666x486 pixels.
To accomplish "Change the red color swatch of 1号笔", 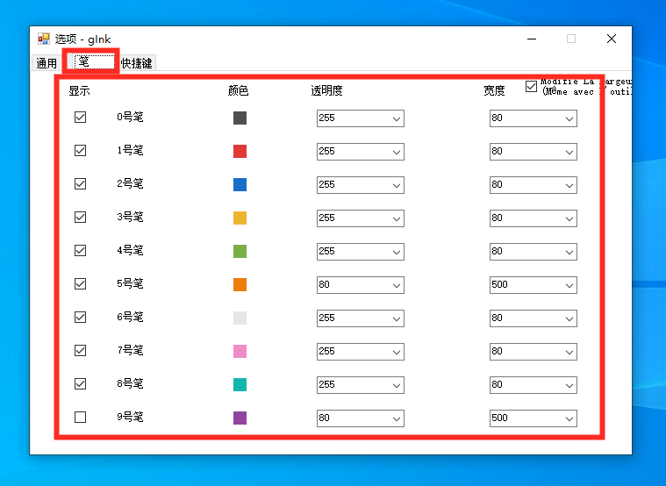I will click(240, 151).
